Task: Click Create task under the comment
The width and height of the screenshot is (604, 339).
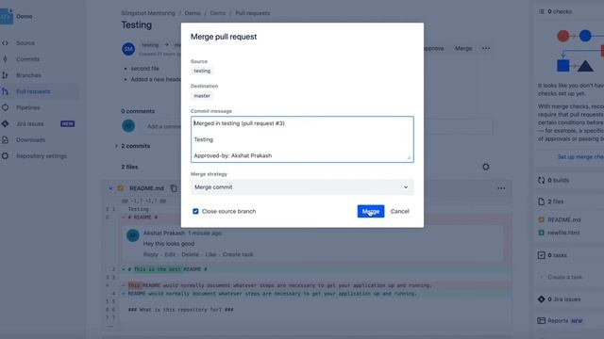Action: pos(238,254)
